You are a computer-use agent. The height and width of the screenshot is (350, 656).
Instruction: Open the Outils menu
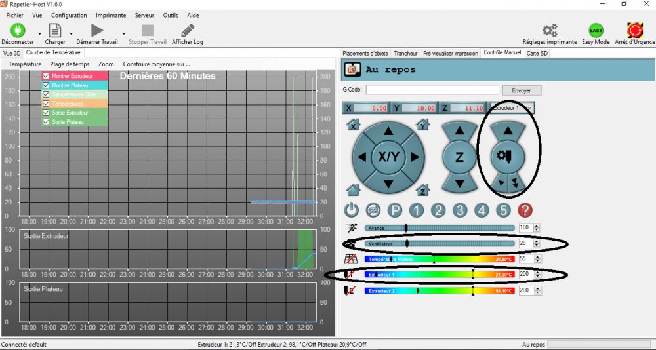click(171, 16)
